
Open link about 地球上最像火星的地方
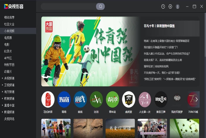coord(166,41)
